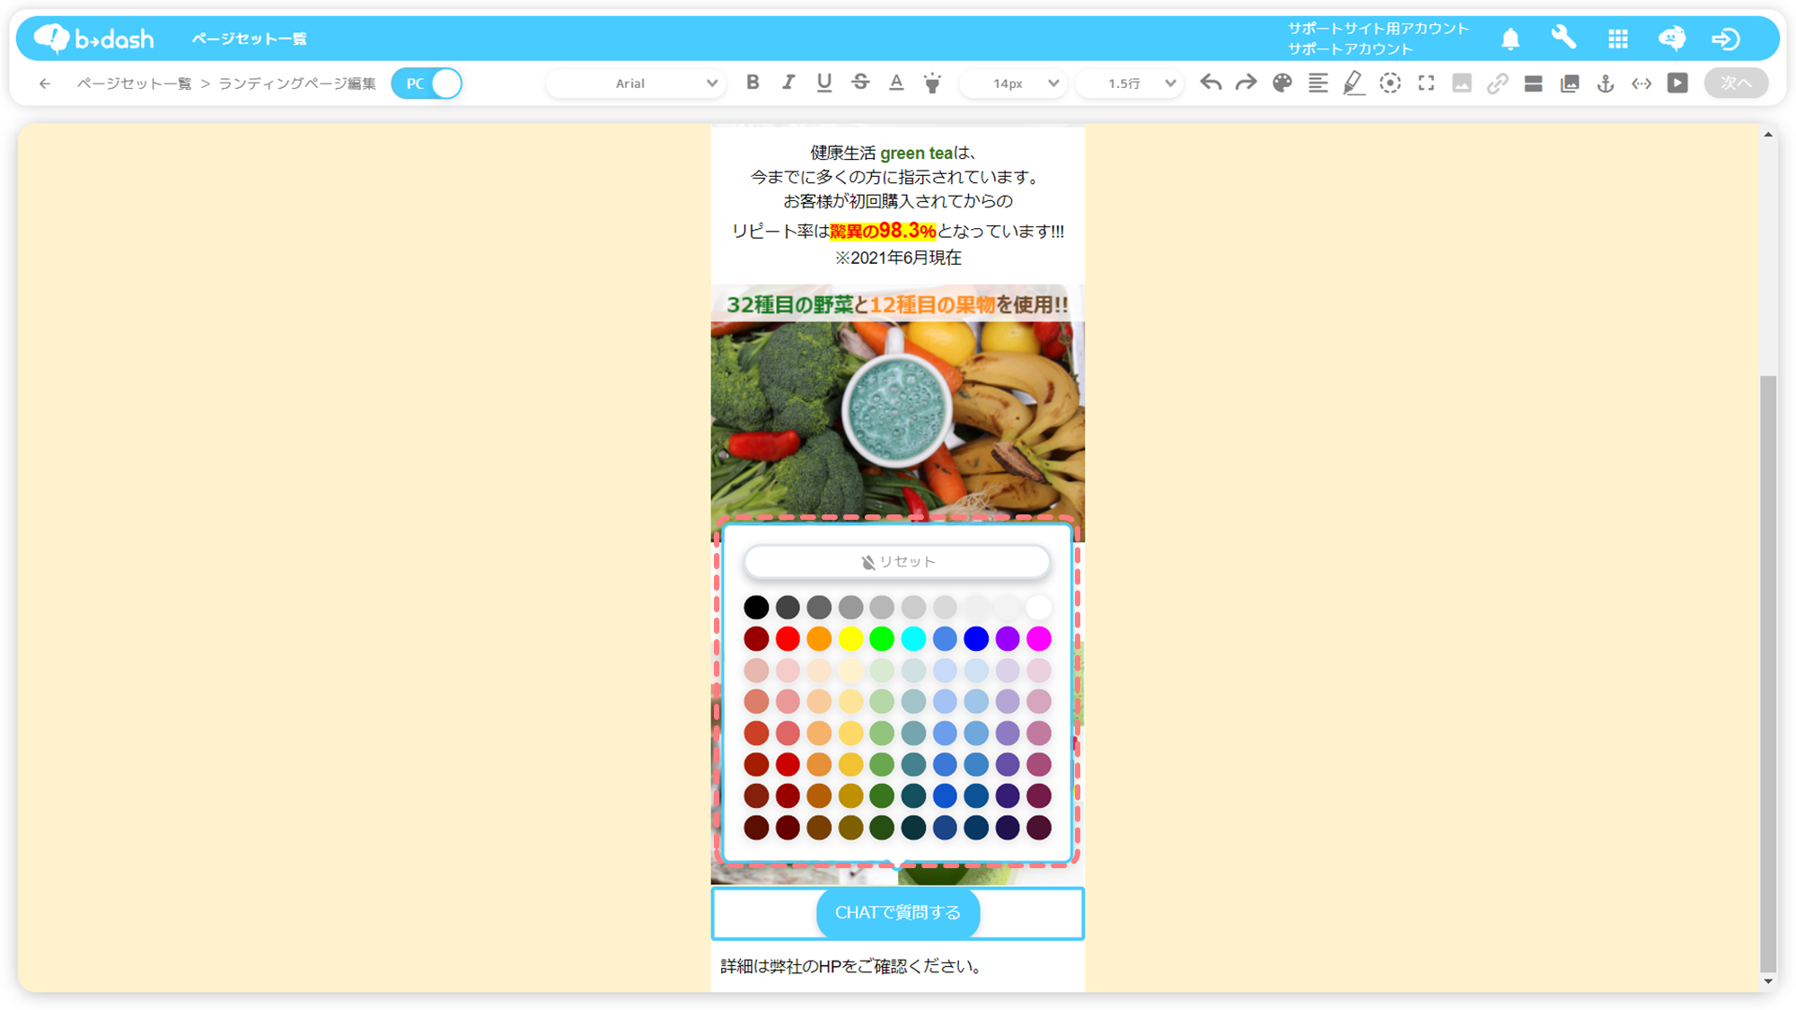Screen dimensions: 1796x1010
Task: Pick the bright green swatch
Action: [x=882, y=639]
